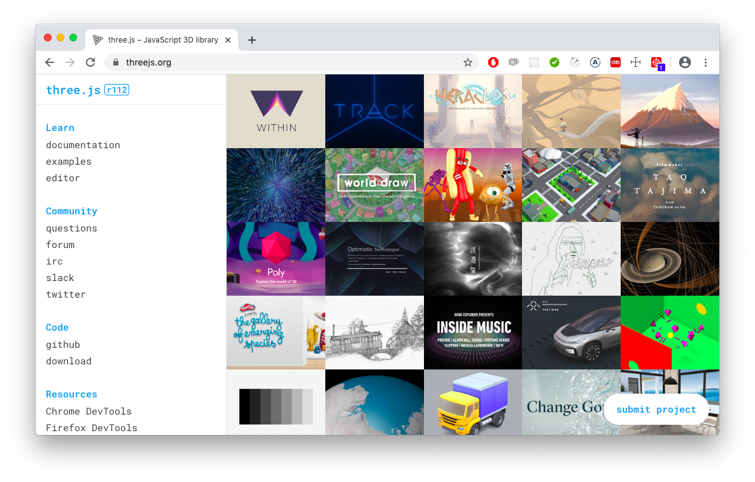Open the circled A extension icon
755x482 pixels.
click(x=595, y=62)
